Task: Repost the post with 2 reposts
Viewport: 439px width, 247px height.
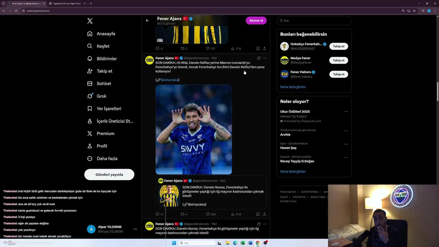Action: coord(184,48)
